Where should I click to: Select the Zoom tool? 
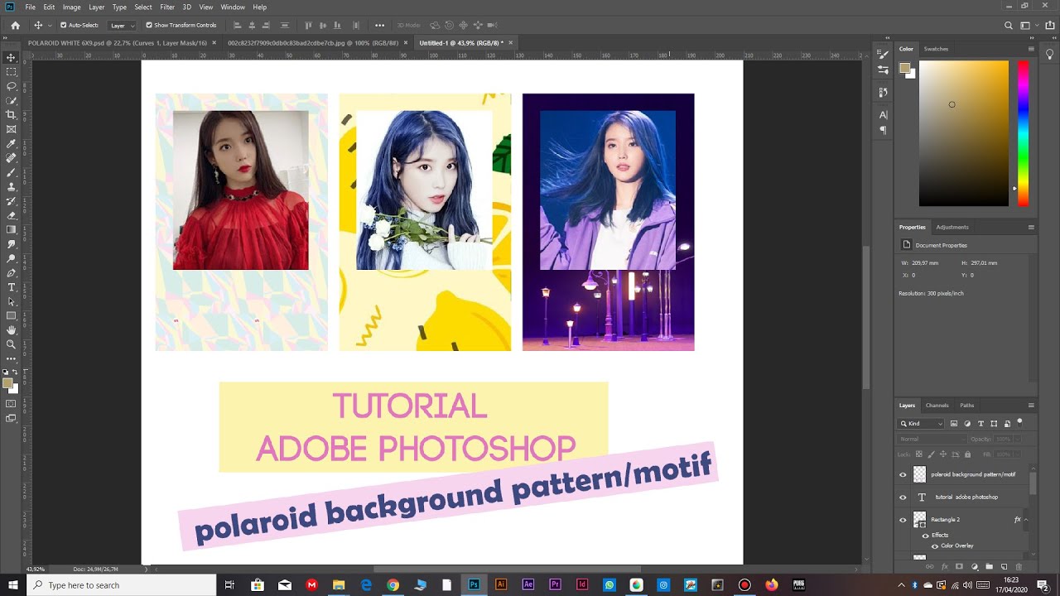(11, 344)
